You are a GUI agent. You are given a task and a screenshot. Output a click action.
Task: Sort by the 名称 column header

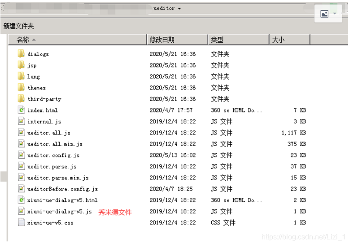coord(78,40)
